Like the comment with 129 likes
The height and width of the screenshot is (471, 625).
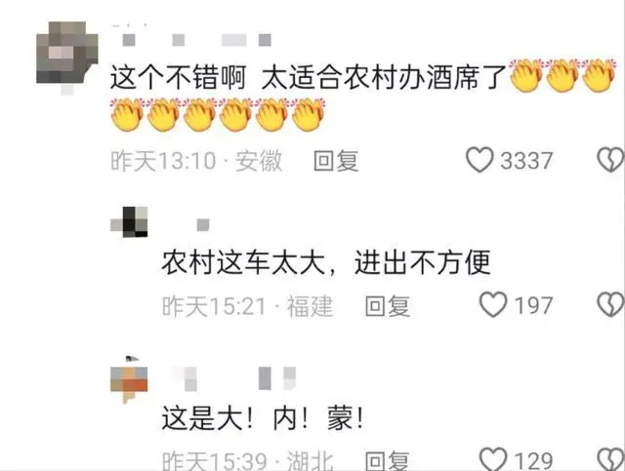point(493,458)
